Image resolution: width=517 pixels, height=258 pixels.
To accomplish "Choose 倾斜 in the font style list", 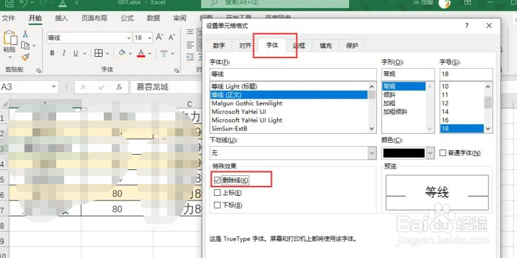I will [389, 95].
